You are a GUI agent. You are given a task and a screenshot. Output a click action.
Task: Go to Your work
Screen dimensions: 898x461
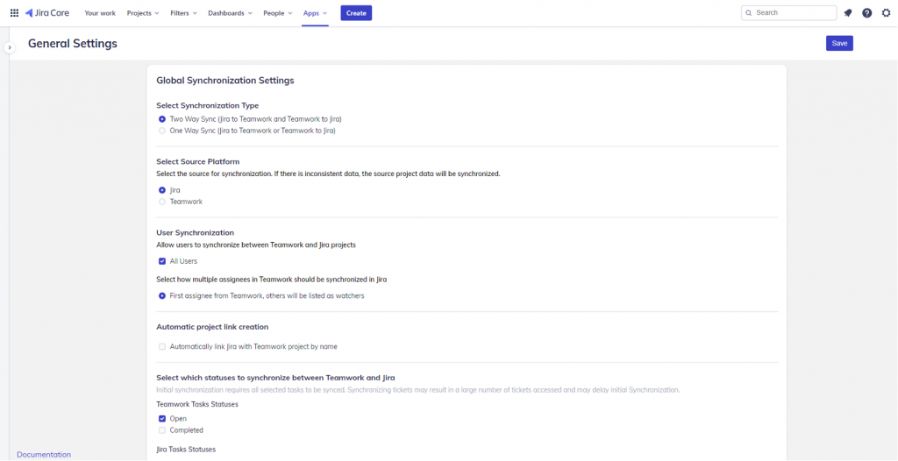100,13
